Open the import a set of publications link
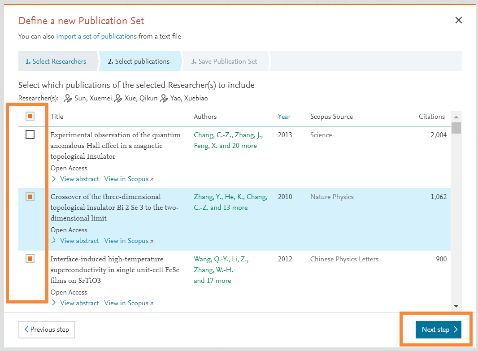Image resolution: width=478 pixels, height=351 pixels. (96, 36)
